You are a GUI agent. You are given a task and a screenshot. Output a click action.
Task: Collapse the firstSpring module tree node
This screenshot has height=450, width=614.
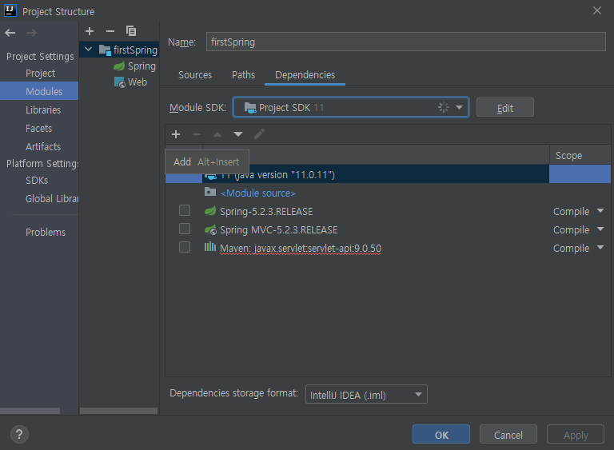click(89, 50)
